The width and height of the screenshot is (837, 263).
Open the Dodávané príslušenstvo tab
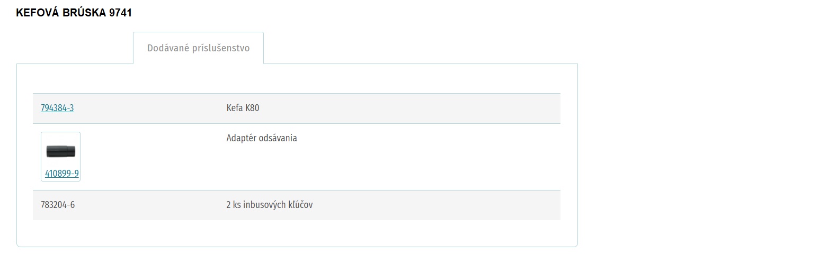[198, 48]
